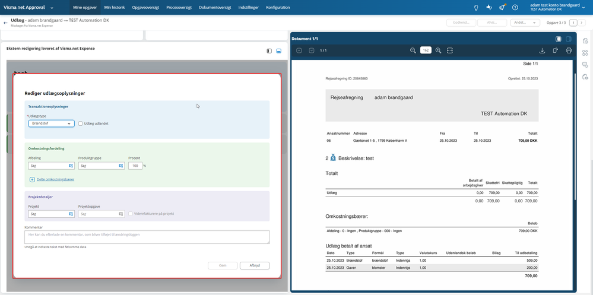Check the Udlæg udlandet checkbox

click(80, 123)
